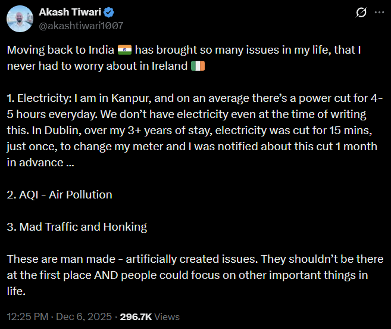
Task: Visit the @akashtiwari1007 handle
Action: coord(80,25)
